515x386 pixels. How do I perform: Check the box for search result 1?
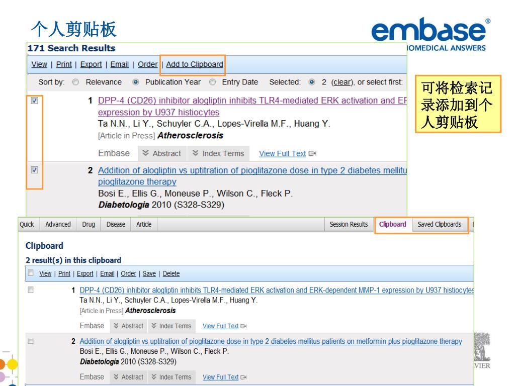click(35, 101)
